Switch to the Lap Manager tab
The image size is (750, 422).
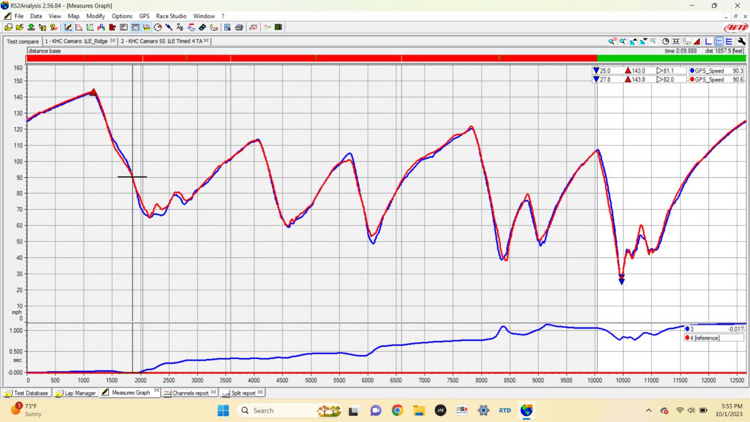pyautogui.click(x=75, y=393)
